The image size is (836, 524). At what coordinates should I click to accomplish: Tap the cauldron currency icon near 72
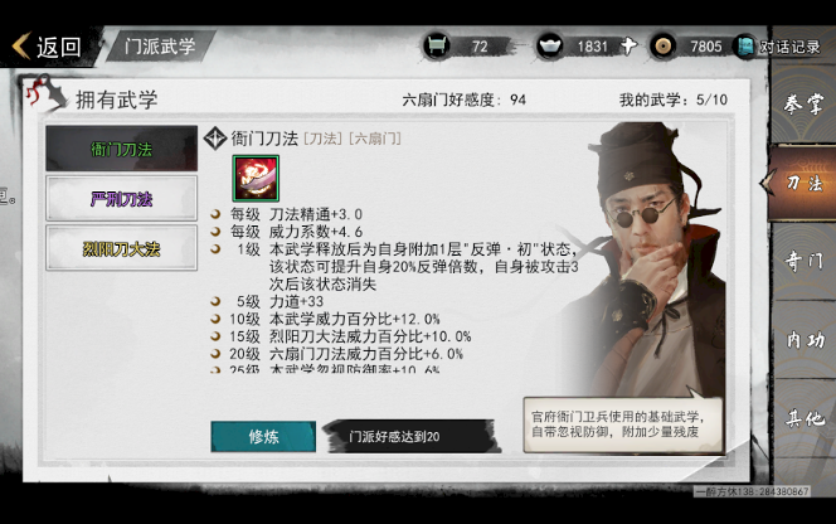[436, 46]
